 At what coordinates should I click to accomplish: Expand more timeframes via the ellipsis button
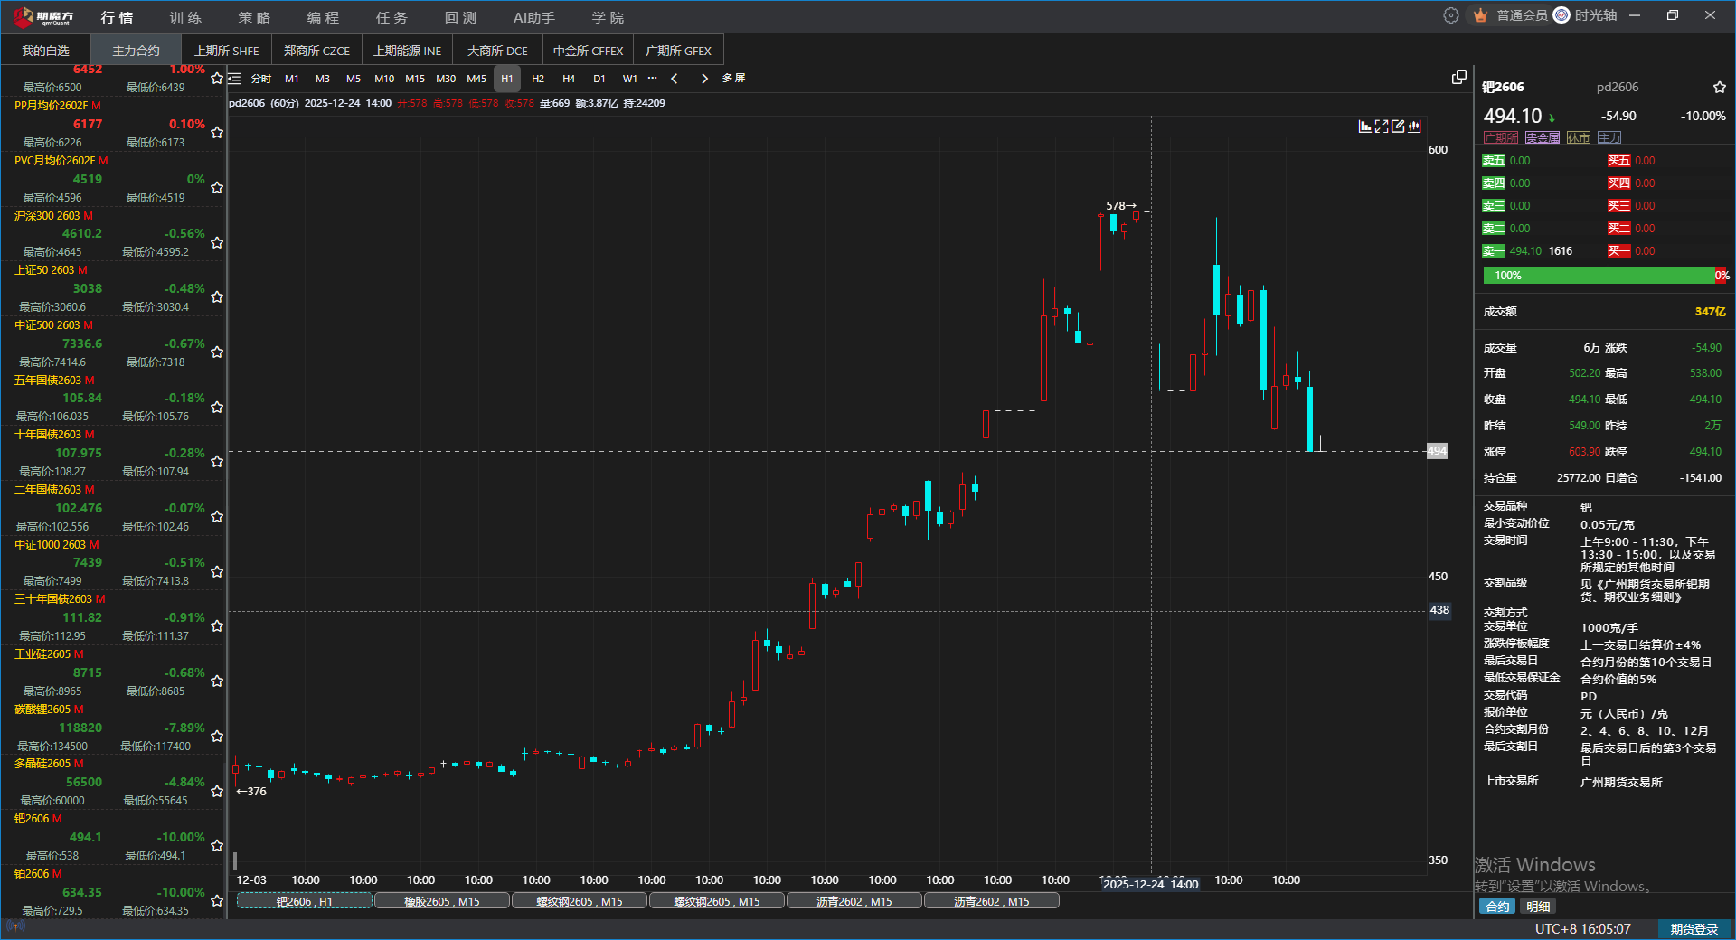pos(652,79)
